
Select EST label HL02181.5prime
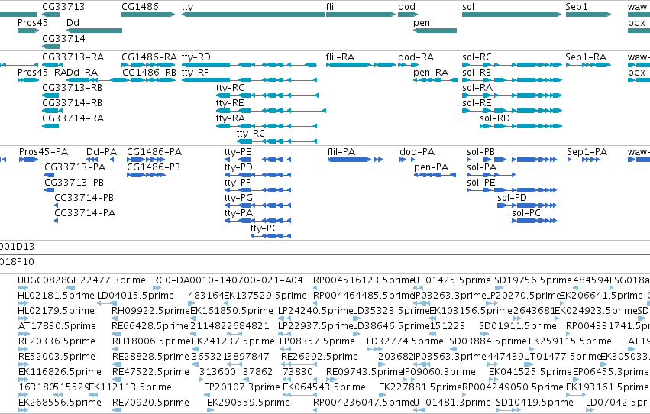click(56, 296)
